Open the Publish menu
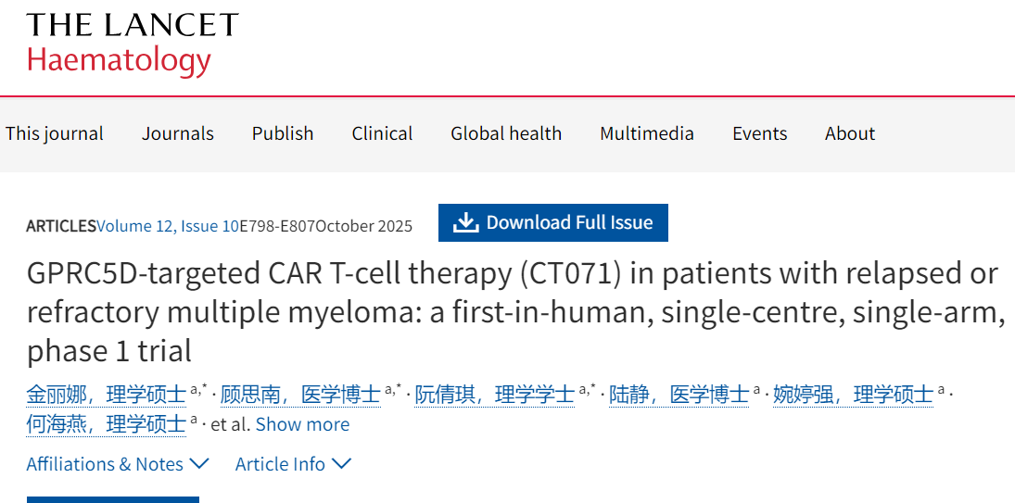 tap(283, 133)
